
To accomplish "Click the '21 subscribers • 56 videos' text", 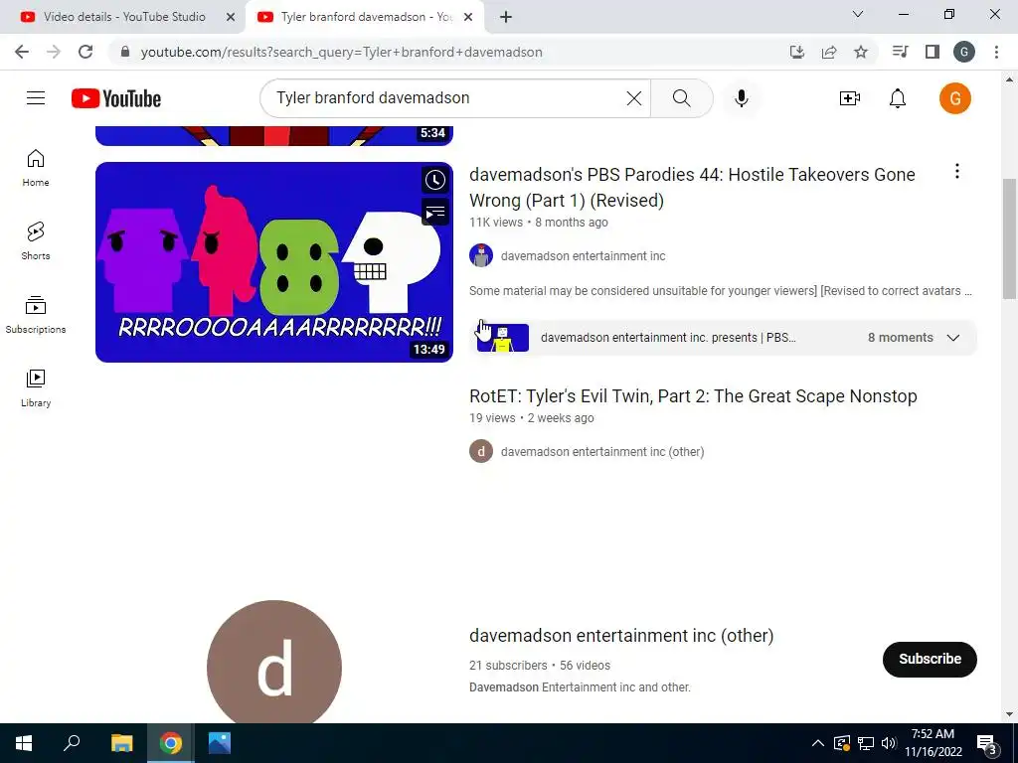I will 540,666.
